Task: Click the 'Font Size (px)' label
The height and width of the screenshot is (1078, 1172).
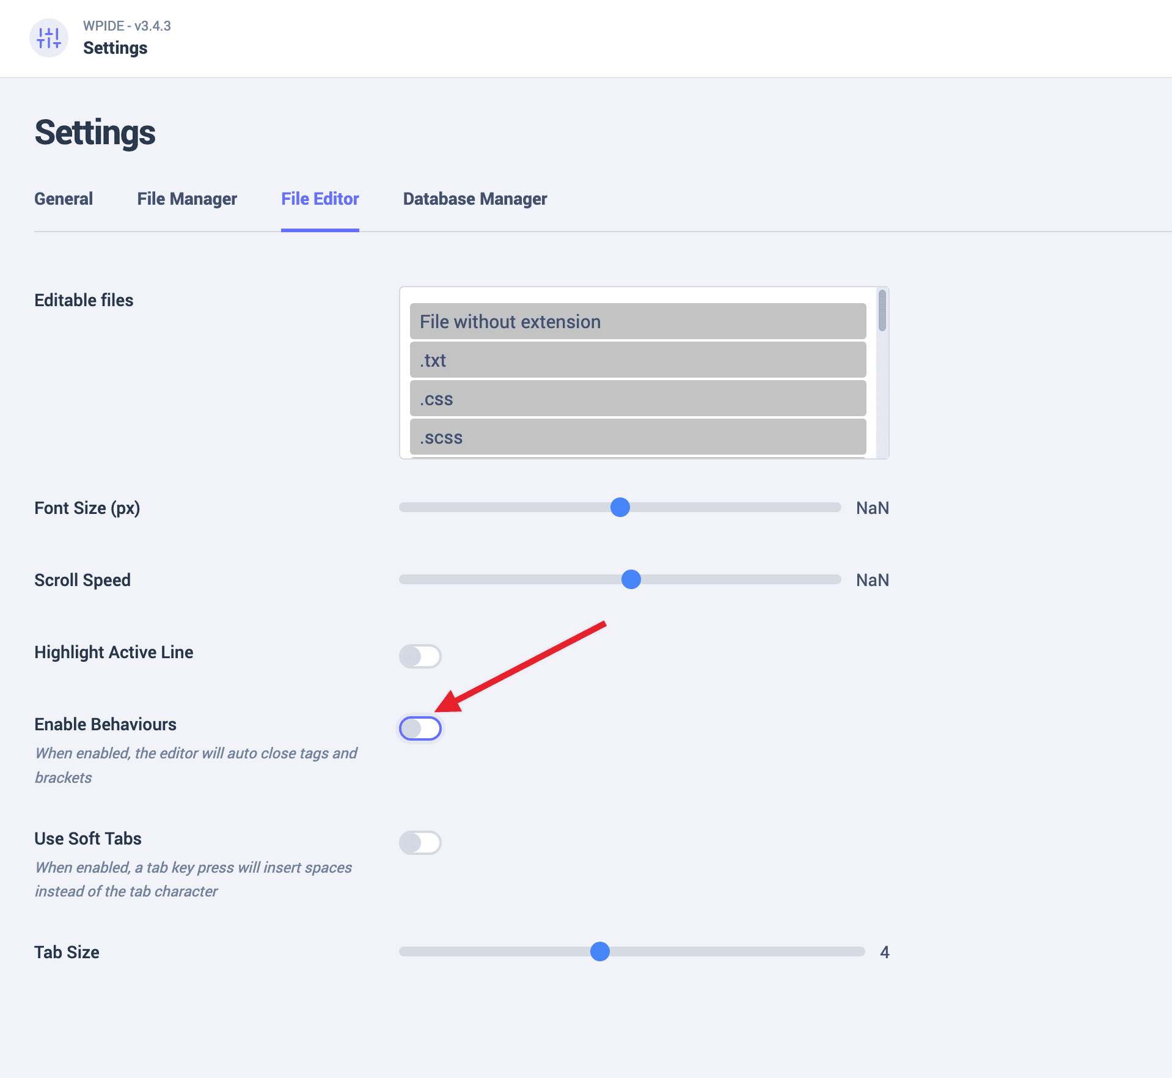Action: pyautogui.click(x=87, y=508)
